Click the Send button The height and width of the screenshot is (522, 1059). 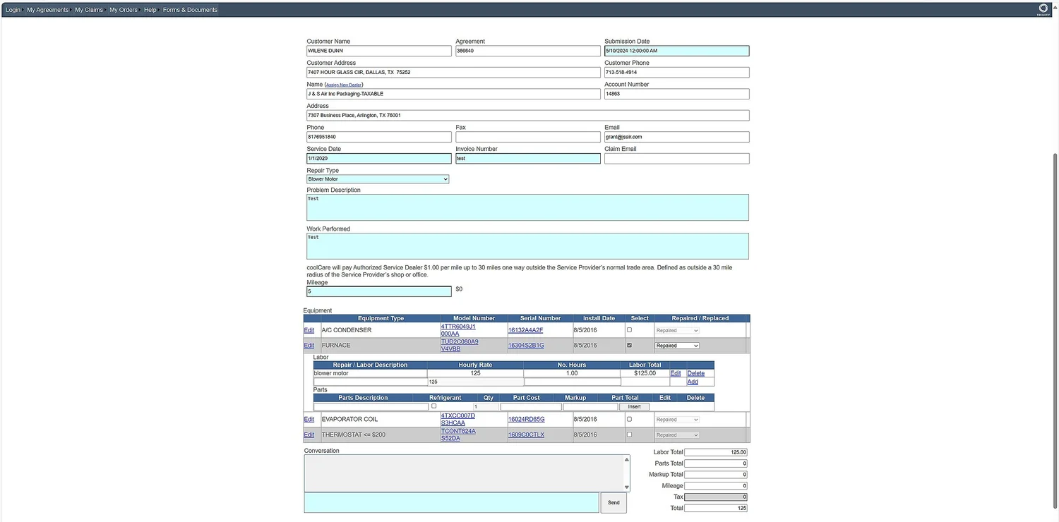pos(613,502)
